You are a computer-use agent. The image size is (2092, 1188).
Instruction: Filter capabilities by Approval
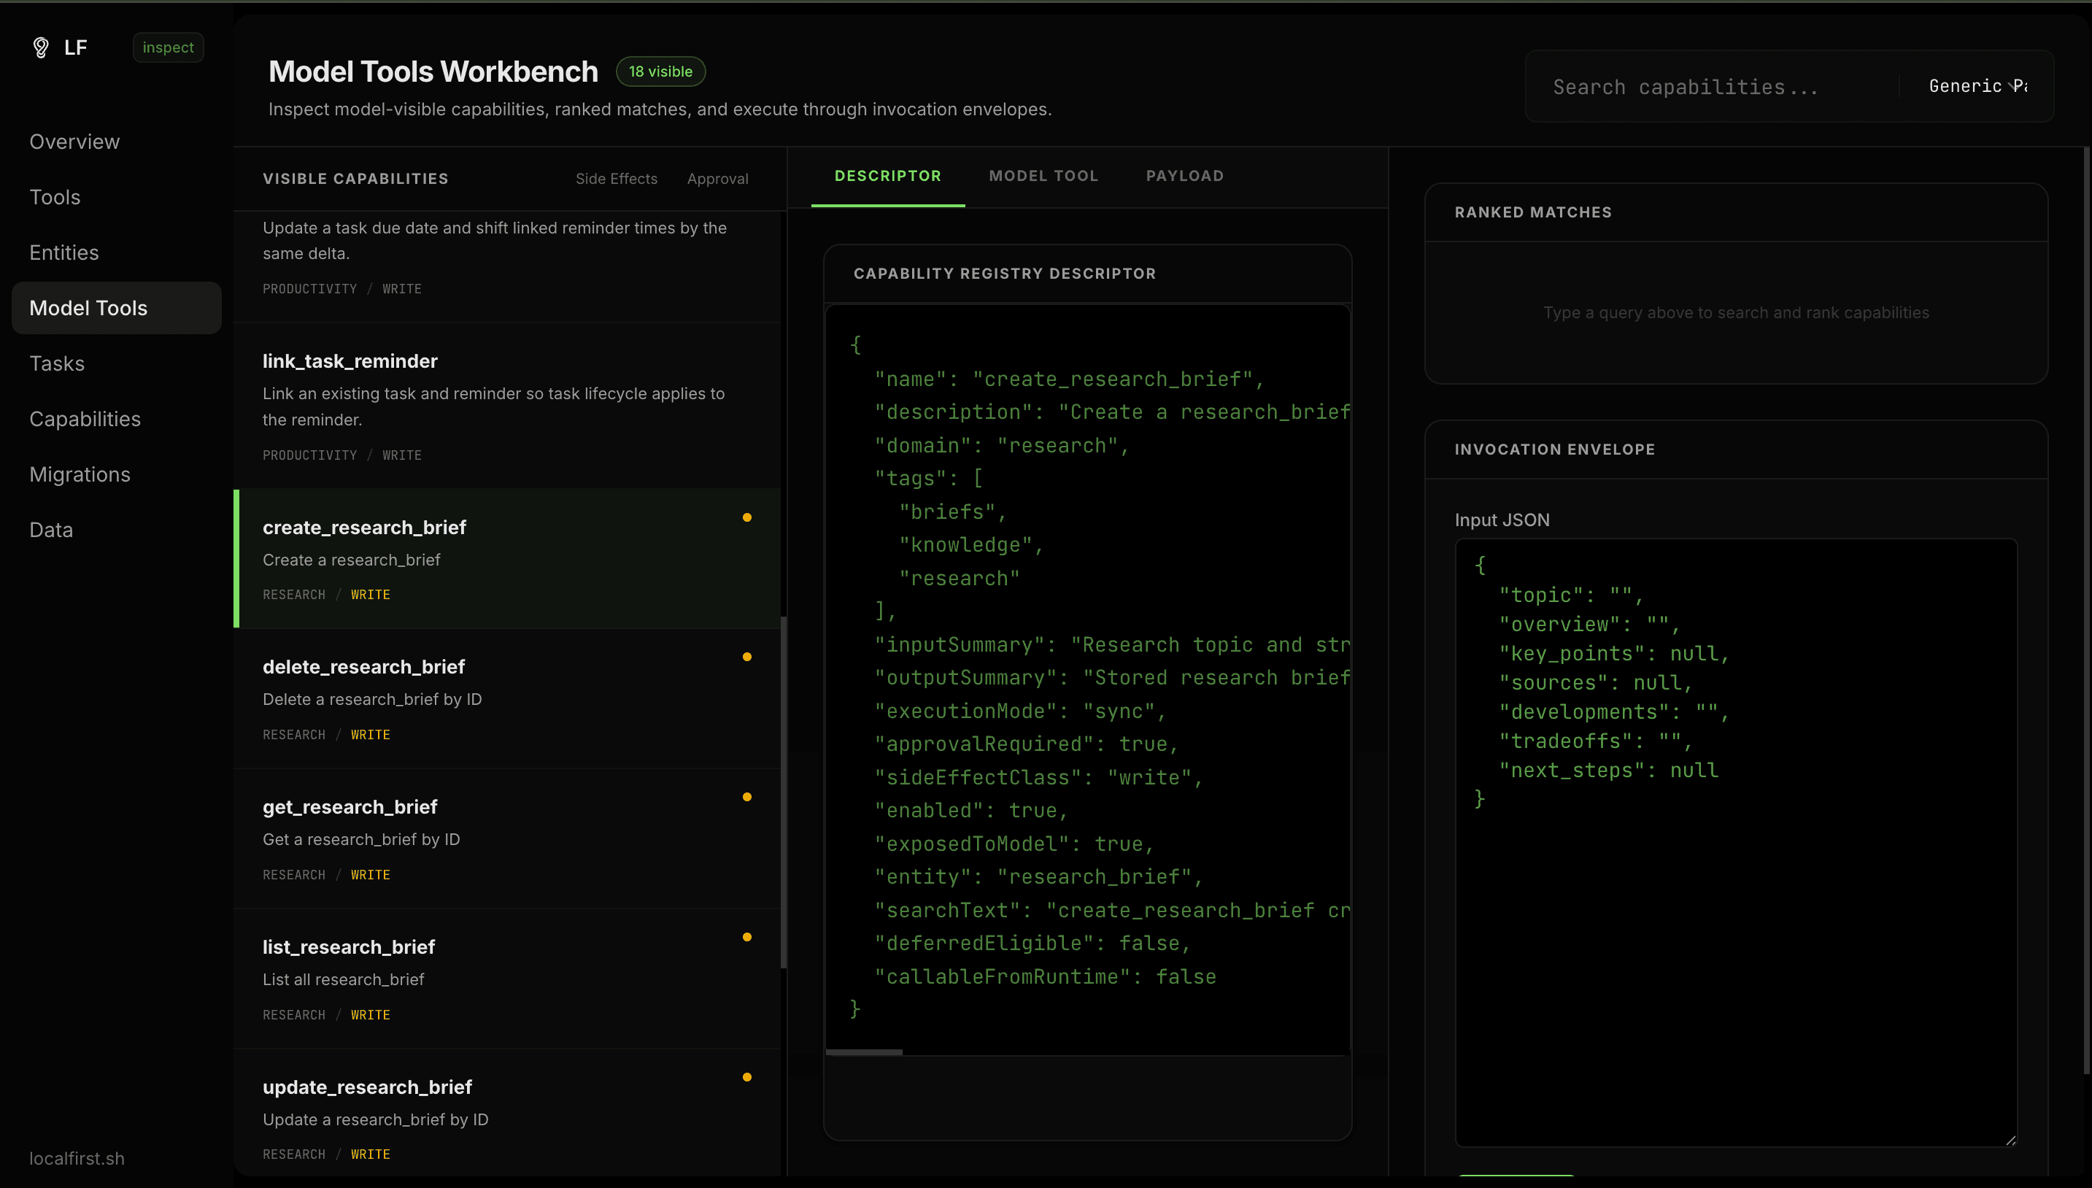717,179
